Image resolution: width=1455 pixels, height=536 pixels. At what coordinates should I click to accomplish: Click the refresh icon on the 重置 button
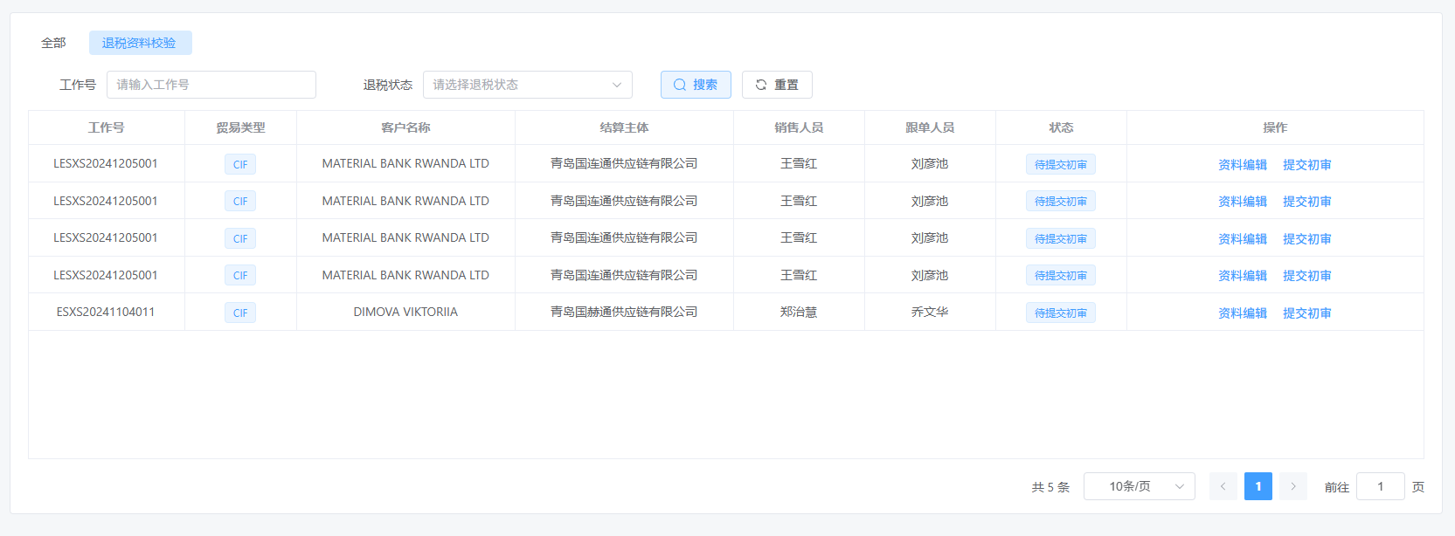pos(761,85)
